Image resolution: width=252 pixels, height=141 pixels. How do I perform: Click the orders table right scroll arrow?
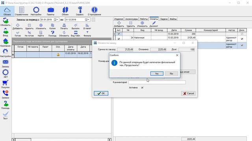coord(109,140)
